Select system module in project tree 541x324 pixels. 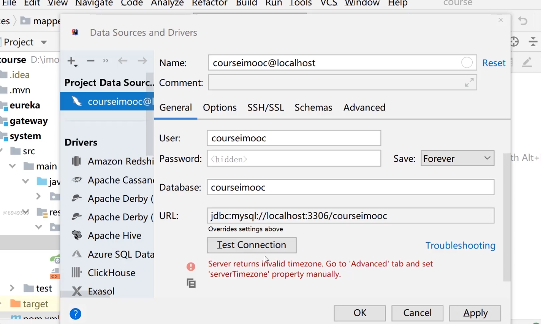click(x=25, y=136)
